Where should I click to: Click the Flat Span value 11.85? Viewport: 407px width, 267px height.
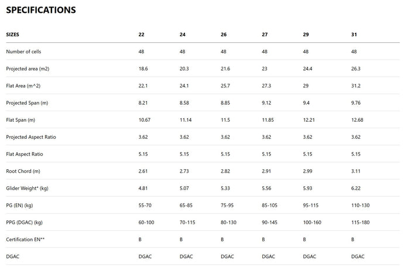coord(268,120)
